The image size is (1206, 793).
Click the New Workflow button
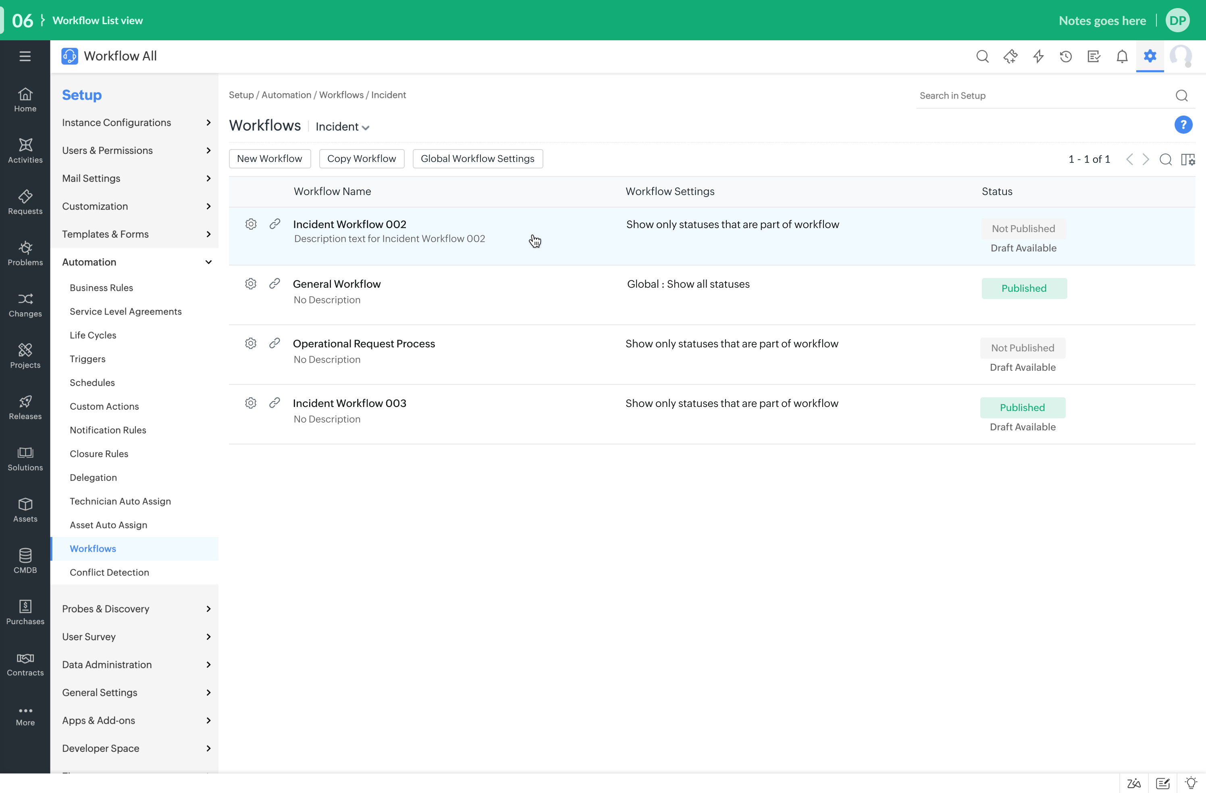pyautogui.click(x=270, y=159)
